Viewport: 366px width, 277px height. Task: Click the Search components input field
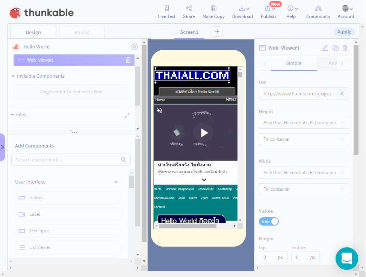[x=68, y=160]
